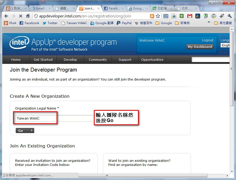Image resolution: width=236 pixels, height=180 pixels.
Task: Click the address bar URL
Action: click(85, 16)
